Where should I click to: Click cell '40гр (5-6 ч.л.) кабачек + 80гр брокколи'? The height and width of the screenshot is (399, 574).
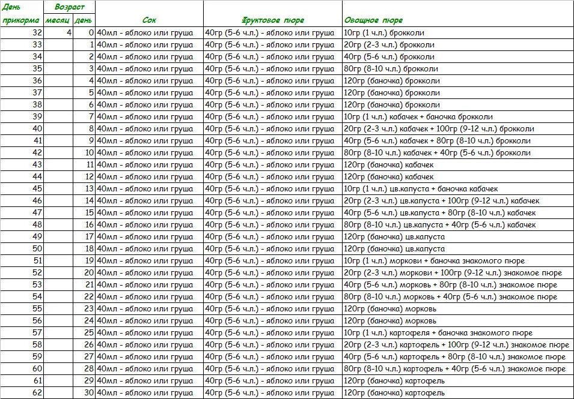pyautogui.click(x=458, y=141)
